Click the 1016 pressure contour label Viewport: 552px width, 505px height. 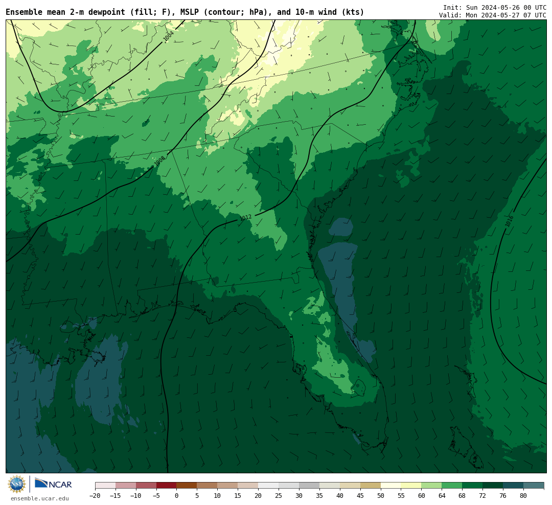coord(509,221)
